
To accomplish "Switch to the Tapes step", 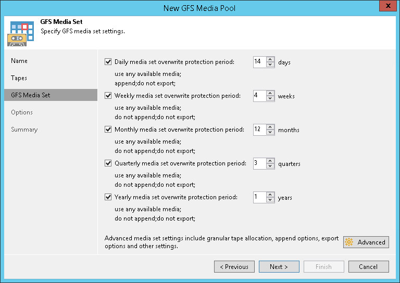I will (19, 78).
